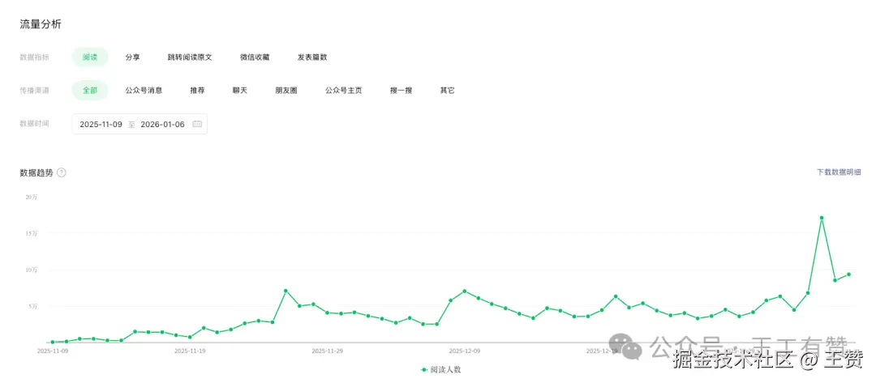Filter by 公众号主页 channel
876x383 pixels.
pyautogui.click(x=344, y=90)
